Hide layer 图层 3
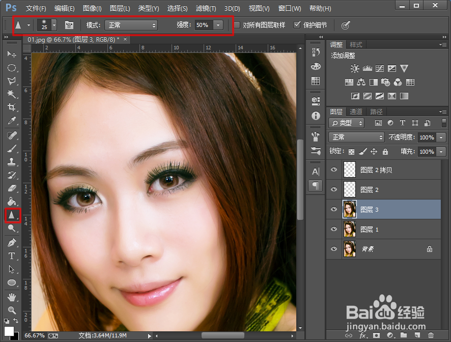The image size is (451, 342). tap(333, 209)
